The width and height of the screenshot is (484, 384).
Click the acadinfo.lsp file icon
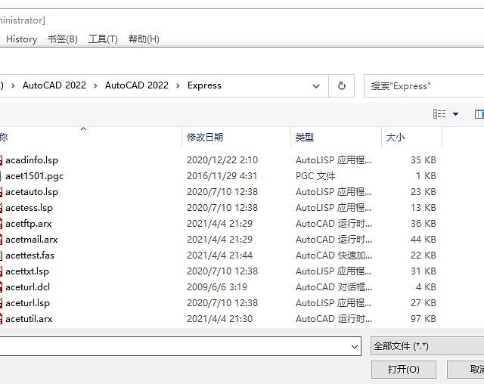[2, 160]
